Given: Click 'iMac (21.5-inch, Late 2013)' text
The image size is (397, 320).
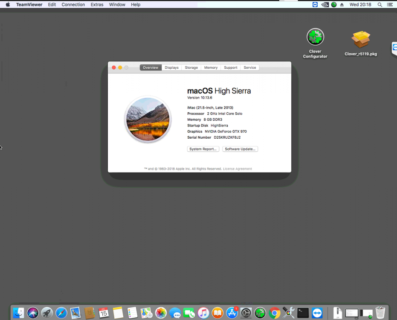Looking at the screenshot, I should [210, 108].
